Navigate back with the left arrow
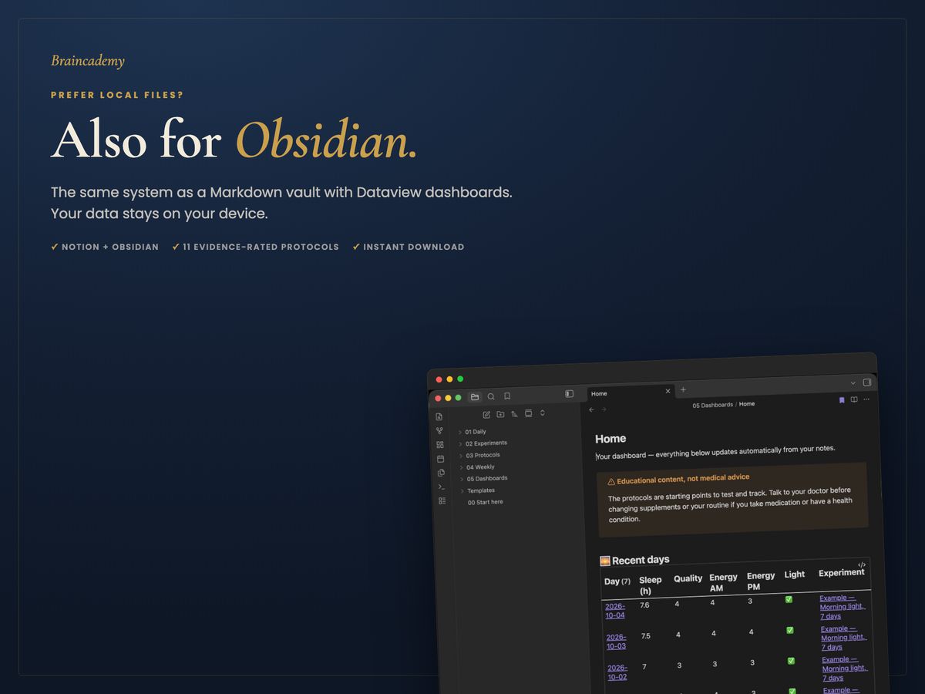 click(591, 410)
